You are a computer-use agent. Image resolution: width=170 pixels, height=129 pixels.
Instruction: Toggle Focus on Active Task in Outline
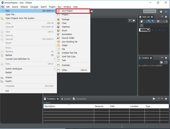161,62
